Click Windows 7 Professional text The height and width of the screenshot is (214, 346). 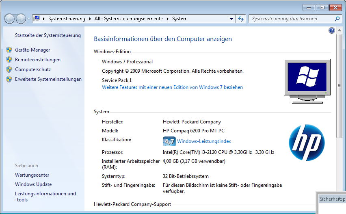click(127, 62)
